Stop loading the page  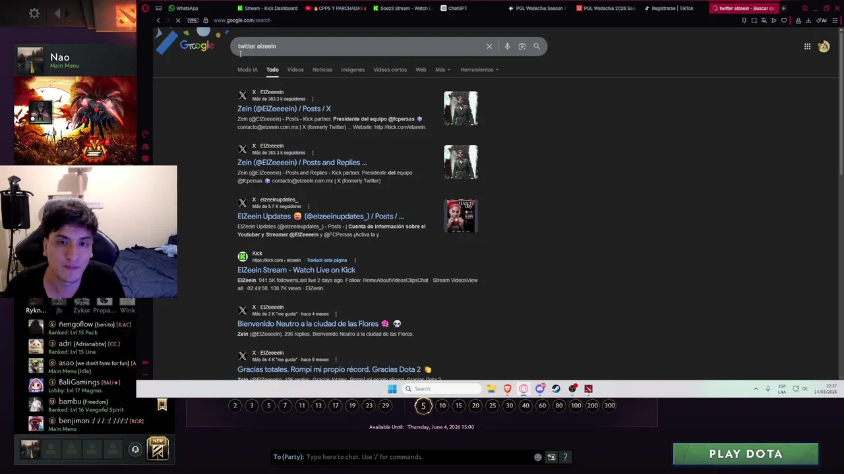coord(178,20)
